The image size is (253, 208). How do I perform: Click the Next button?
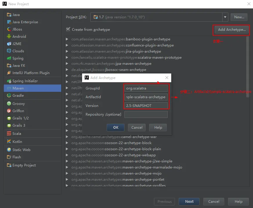point(189,202)
